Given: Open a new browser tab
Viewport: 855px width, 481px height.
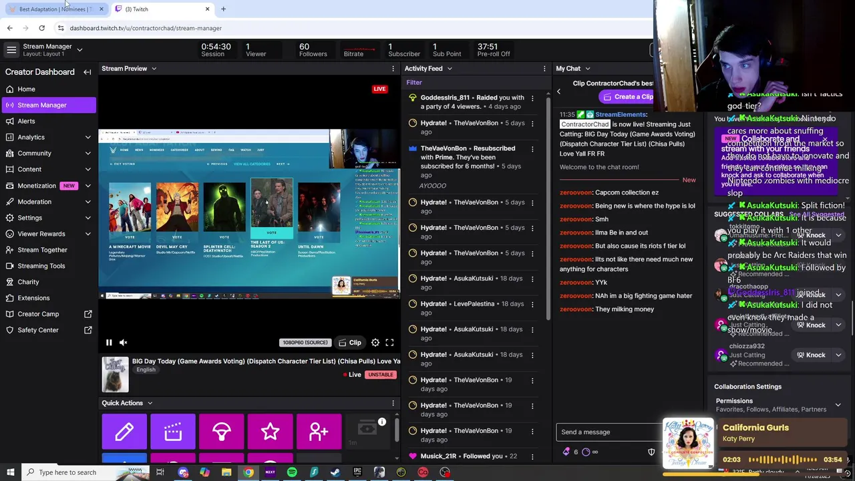Looking at the screenshot, I should click(x=223, y=9).
